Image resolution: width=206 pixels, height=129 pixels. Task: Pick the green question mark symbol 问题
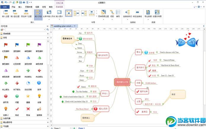point(17,96)
